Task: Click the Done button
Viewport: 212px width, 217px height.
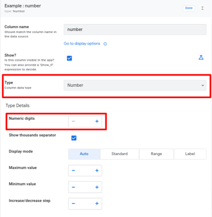Action: click(189, 8)
